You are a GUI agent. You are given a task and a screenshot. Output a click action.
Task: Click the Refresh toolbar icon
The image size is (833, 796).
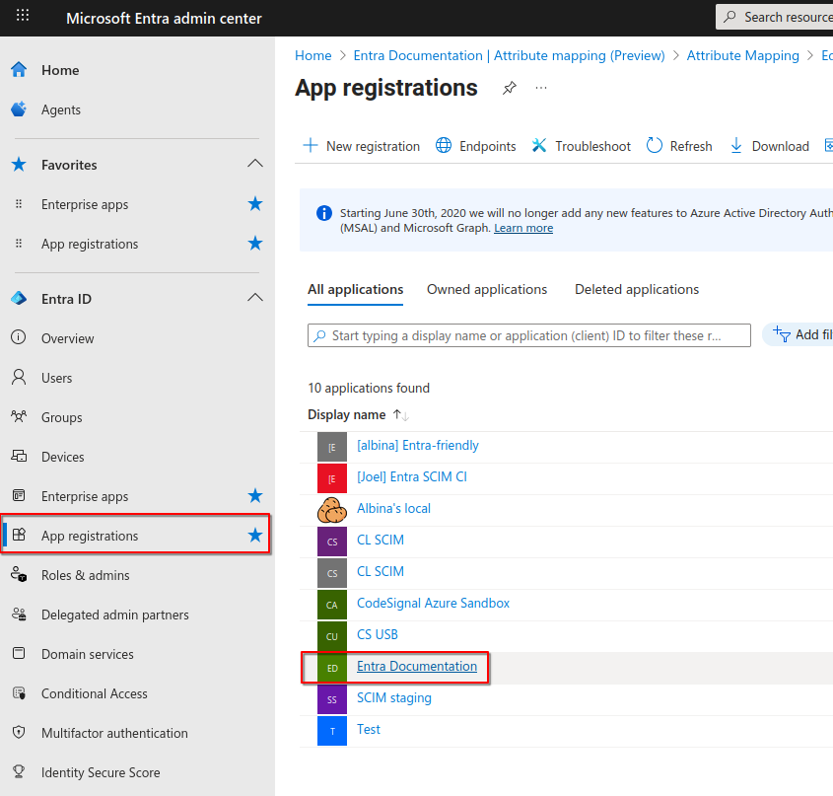(654, 145)
